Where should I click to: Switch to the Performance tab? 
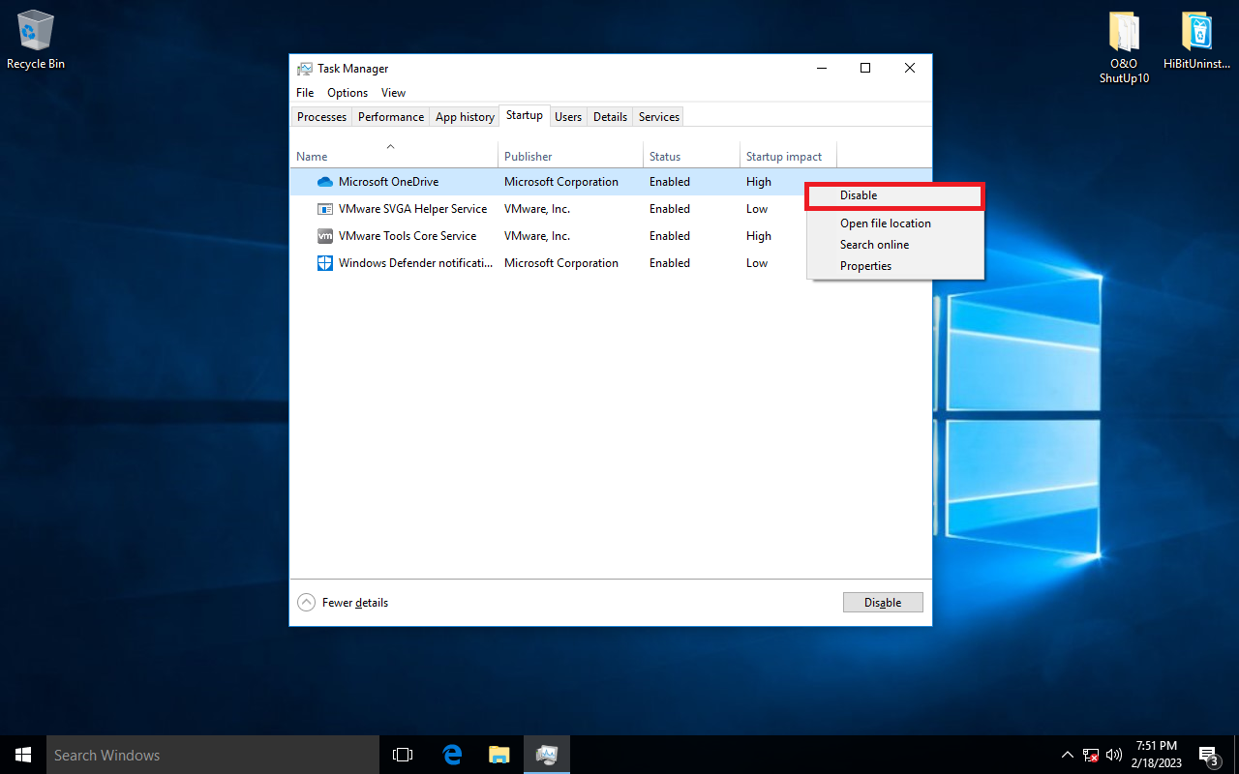[x=391, y=117]
